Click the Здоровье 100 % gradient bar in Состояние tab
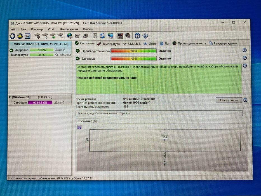 (134, 59)
